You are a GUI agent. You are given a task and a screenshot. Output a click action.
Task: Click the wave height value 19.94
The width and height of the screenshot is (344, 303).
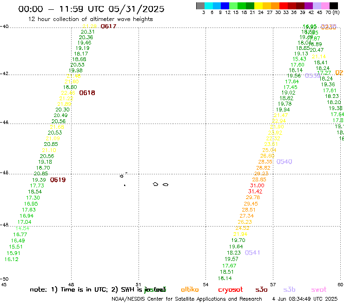pos(283,110)
